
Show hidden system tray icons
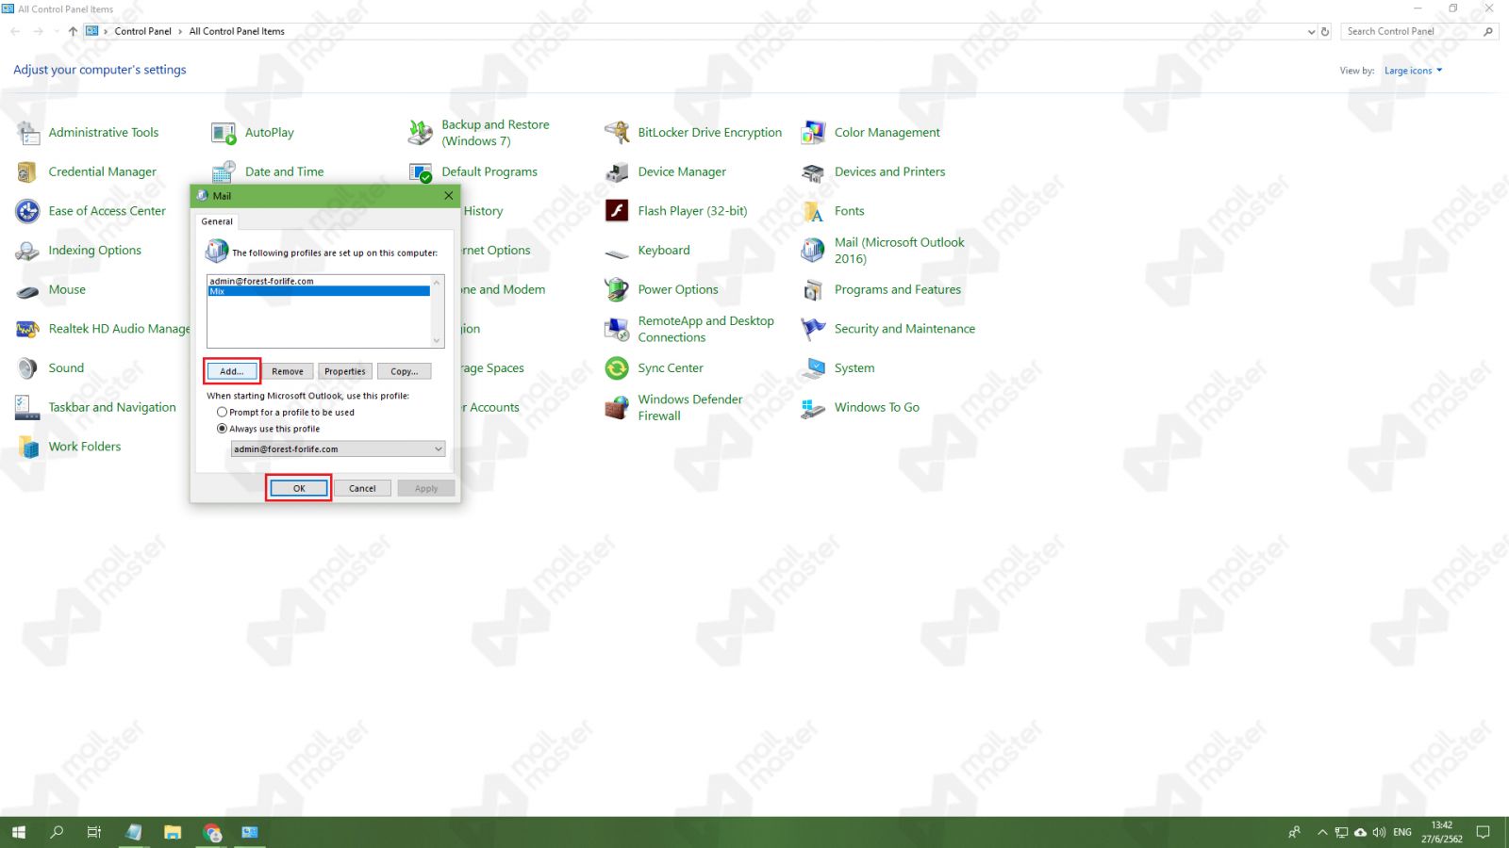tap(1322, 832)
